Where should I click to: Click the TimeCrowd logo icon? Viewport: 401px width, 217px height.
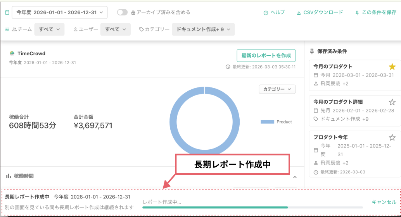pos(12,53)
